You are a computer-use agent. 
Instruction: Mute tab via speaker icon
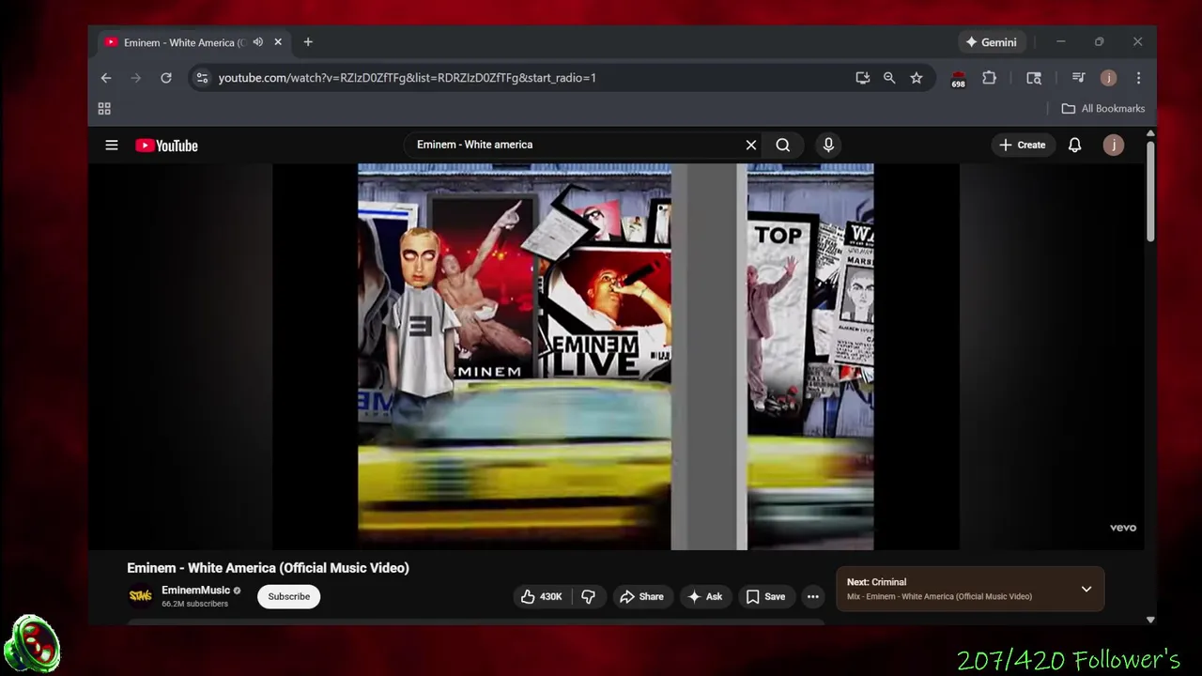258,42
